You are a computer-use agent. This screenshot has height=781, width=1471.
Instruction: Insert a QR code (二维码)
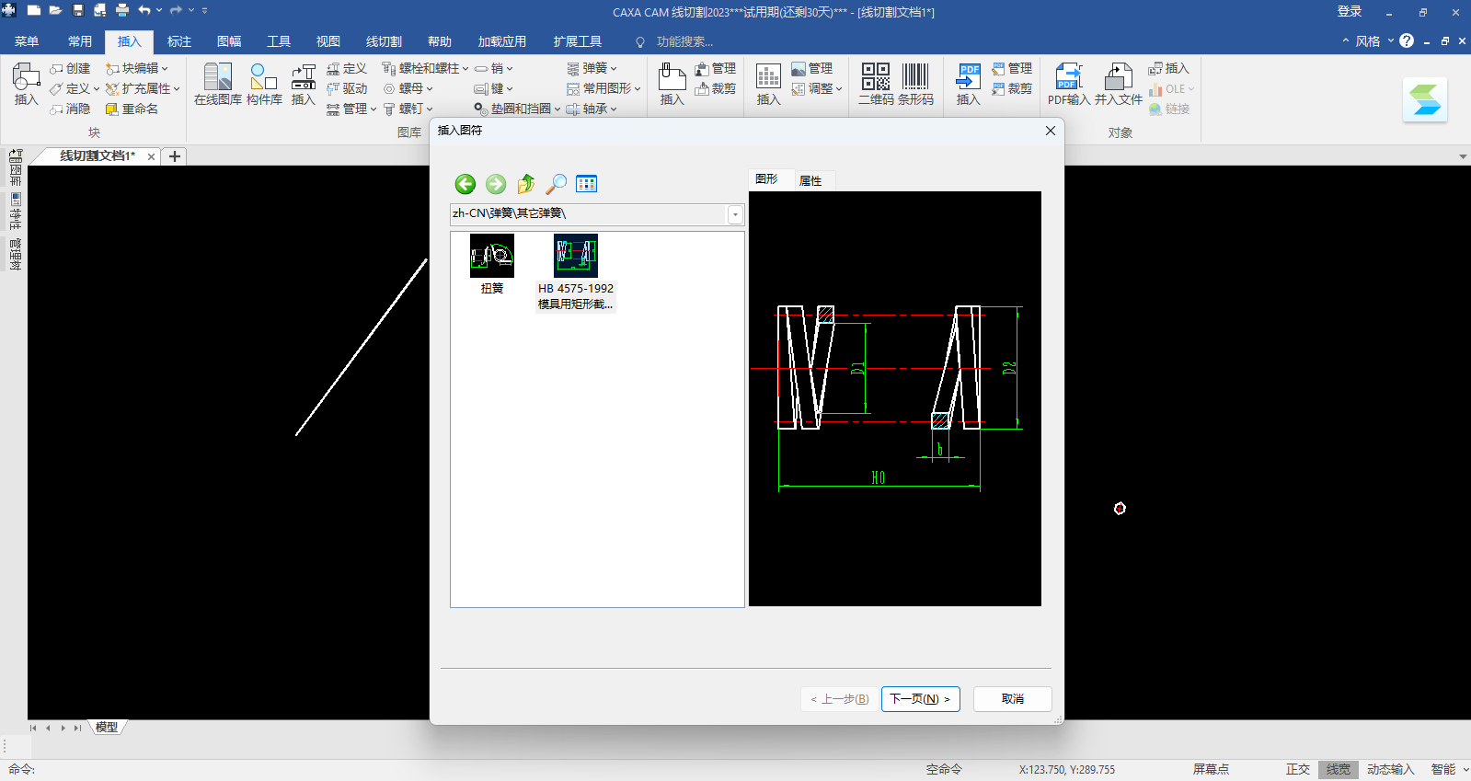point(875,84)
